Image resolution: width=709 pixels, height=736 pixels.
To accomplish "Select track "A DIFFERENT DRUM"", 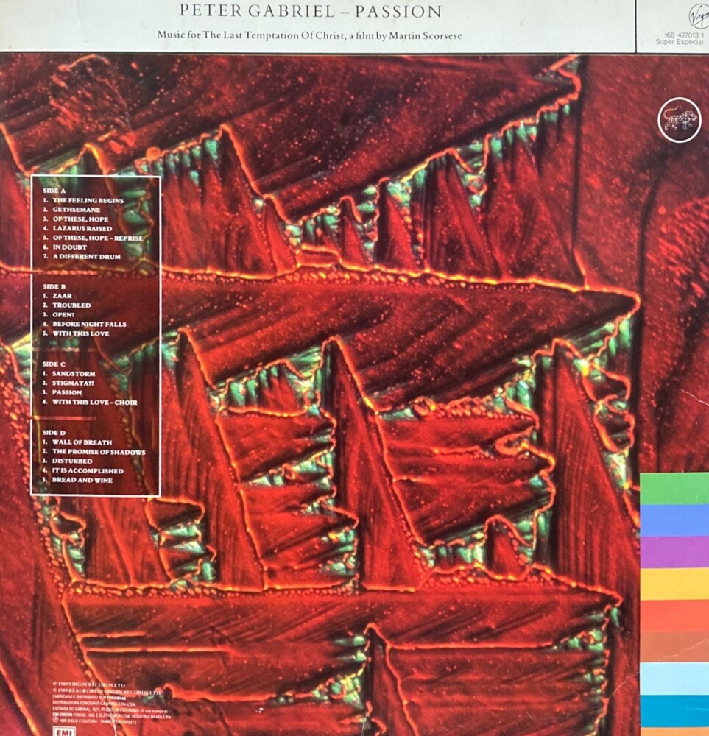I will point(86,257).
